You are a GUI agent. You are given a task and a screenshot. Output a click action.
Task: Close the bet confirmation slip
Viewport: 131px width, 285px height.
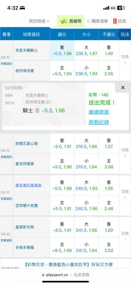pyautogui.click(x=123, y=87)
